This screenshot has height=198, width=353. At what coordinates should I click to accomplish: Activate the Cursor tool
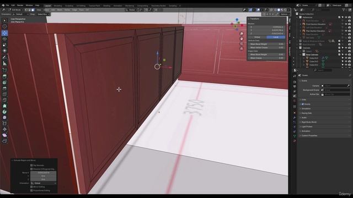point(4,26)
